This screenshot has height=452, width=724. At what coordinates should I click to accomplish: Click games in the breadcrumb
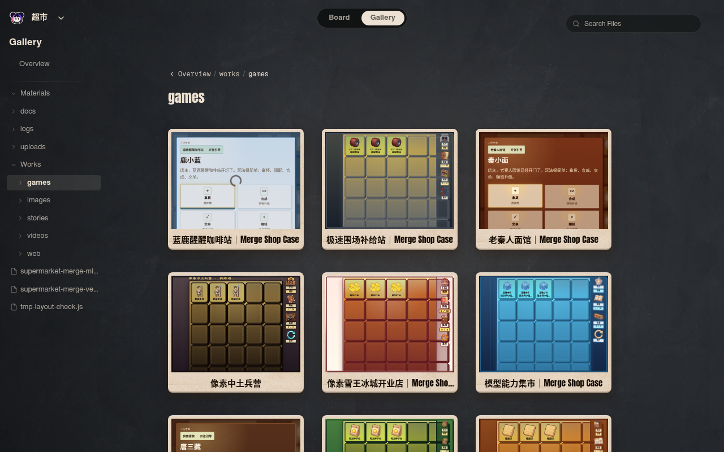point(258,74)
